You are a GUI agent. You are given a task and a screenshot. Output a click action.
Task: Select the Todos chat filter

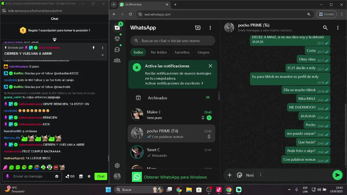(138, 52)
